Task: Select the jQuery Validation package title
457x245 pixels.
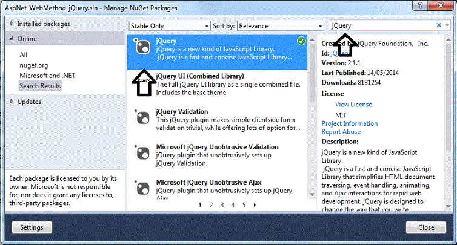Action: tap(182, 111)
